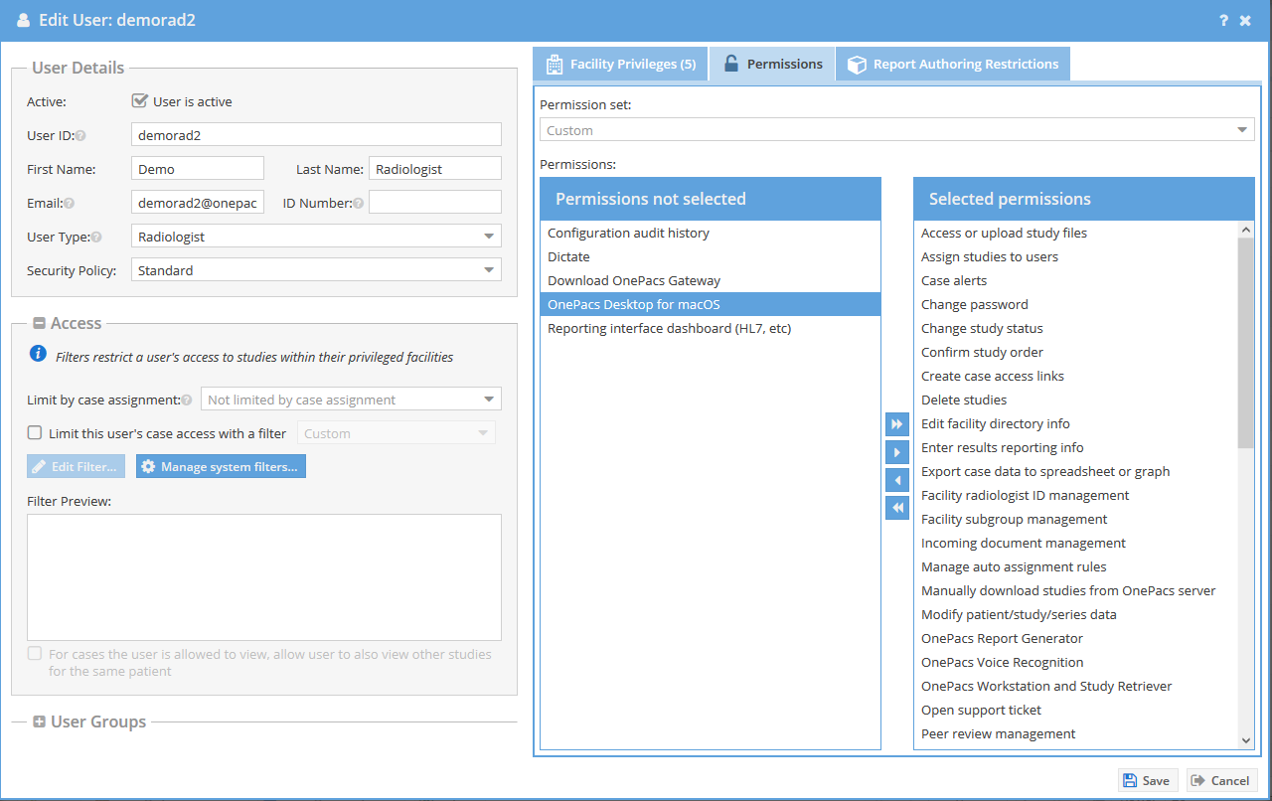Select 'Configuration audit history' permission

coord(711,233)
